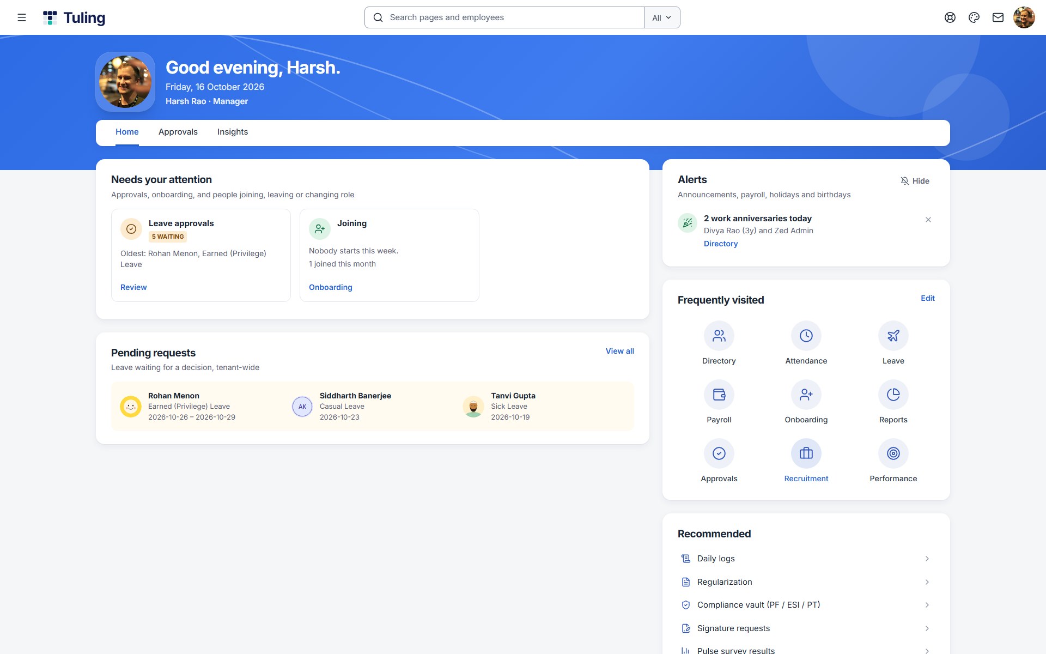1046x654 pixels.
Task: Switch to the Insights tab
Action: pos(233,132)
